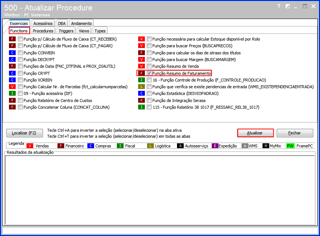Click the C icon next to Função DECRYPT

point(12,60)
